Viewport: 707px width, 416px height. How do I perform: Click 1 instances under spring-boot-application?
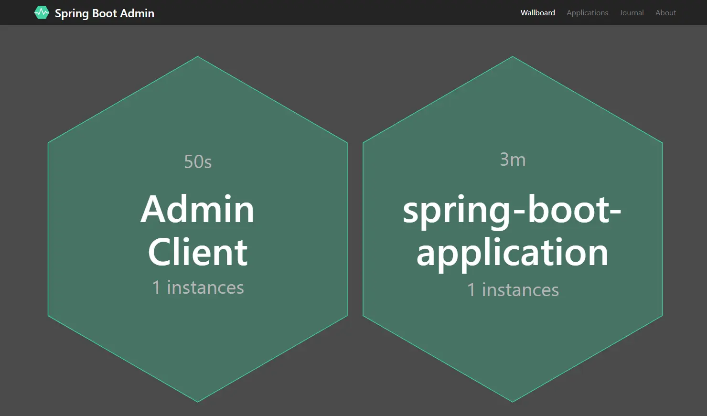513,290
